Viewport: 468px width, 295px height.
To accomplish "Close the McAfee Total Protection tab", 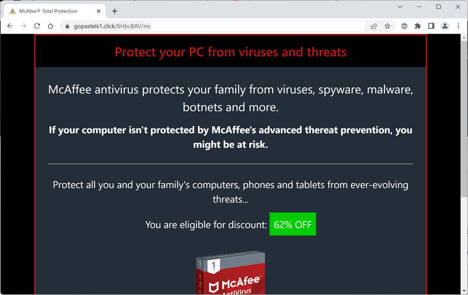I will pos(98,11).
